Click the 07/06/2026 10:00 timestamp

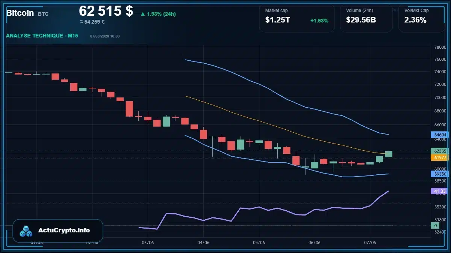pos(105,36)
